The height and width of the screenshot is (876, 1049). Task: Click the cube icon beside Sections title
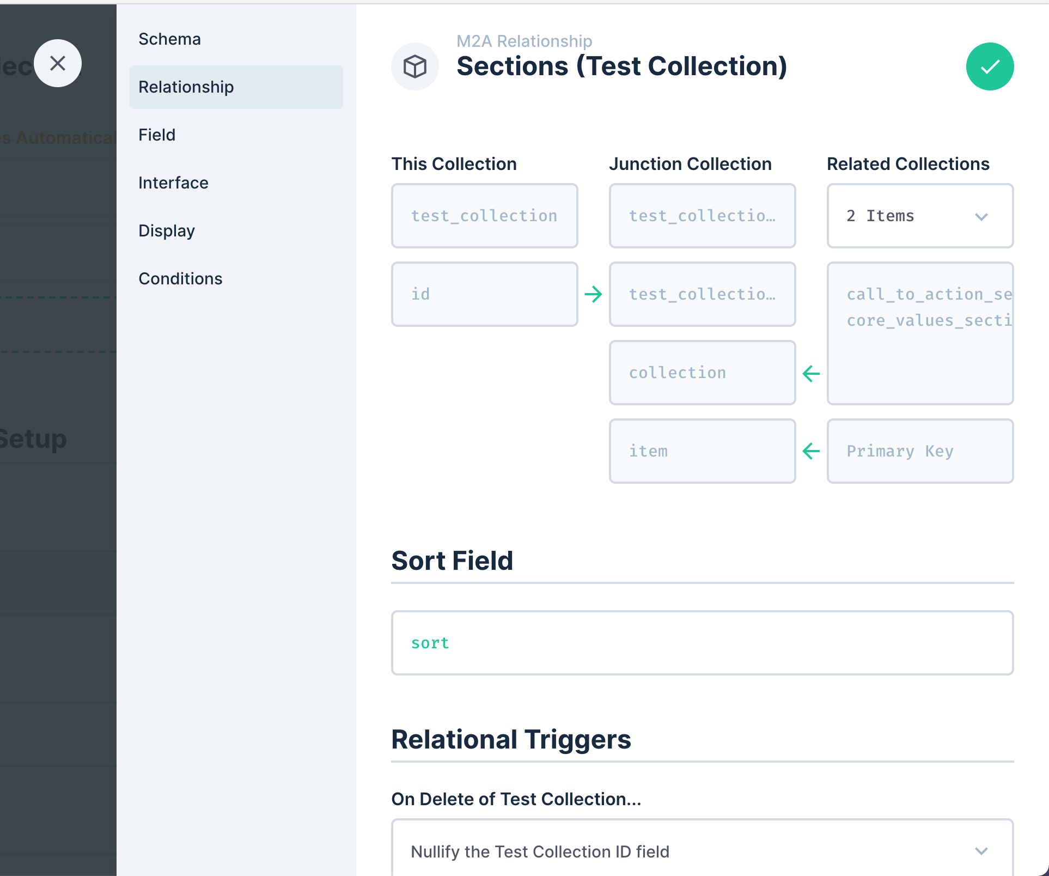(x=415, y=66)
